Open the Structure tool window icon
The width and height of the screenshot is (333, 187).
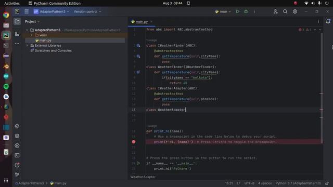[x=17, y=34]
